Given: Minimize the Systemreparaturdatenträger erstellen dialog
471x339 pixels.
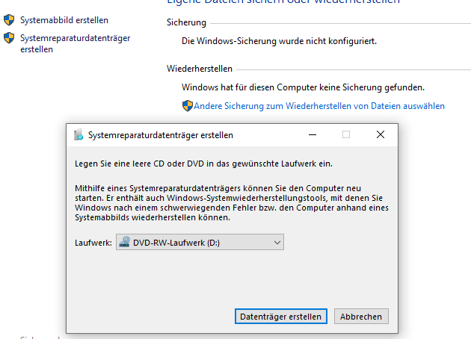Looking at the screenshot, I should click(313, 135).
